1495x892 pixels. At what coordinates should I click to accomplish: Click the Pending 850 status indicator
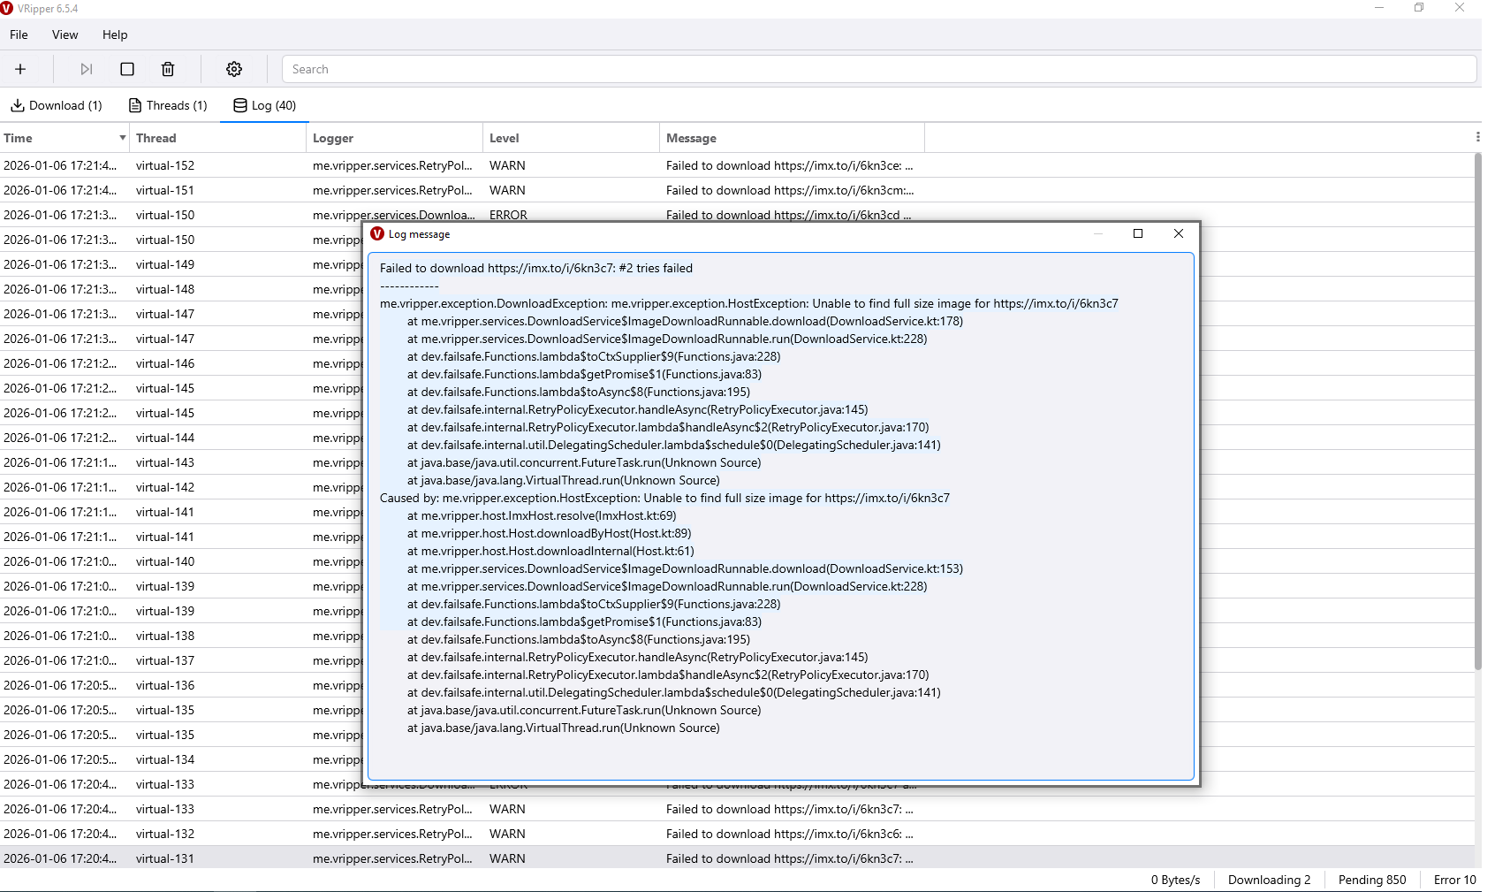(1372, 880)
